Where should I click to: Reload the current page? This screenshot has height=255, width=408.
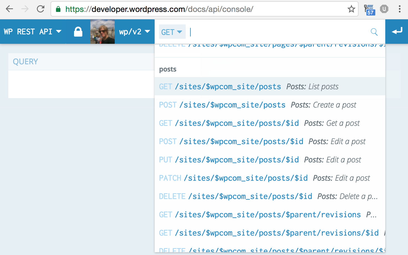coord(41,9)
